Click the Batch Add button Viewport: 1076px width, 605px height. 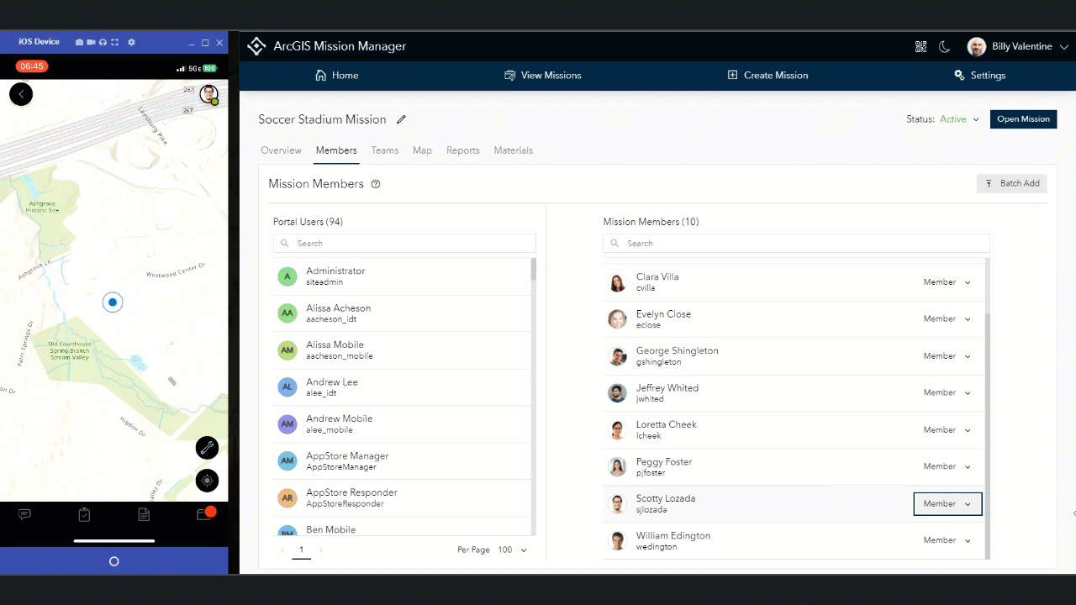(1011, 183)
